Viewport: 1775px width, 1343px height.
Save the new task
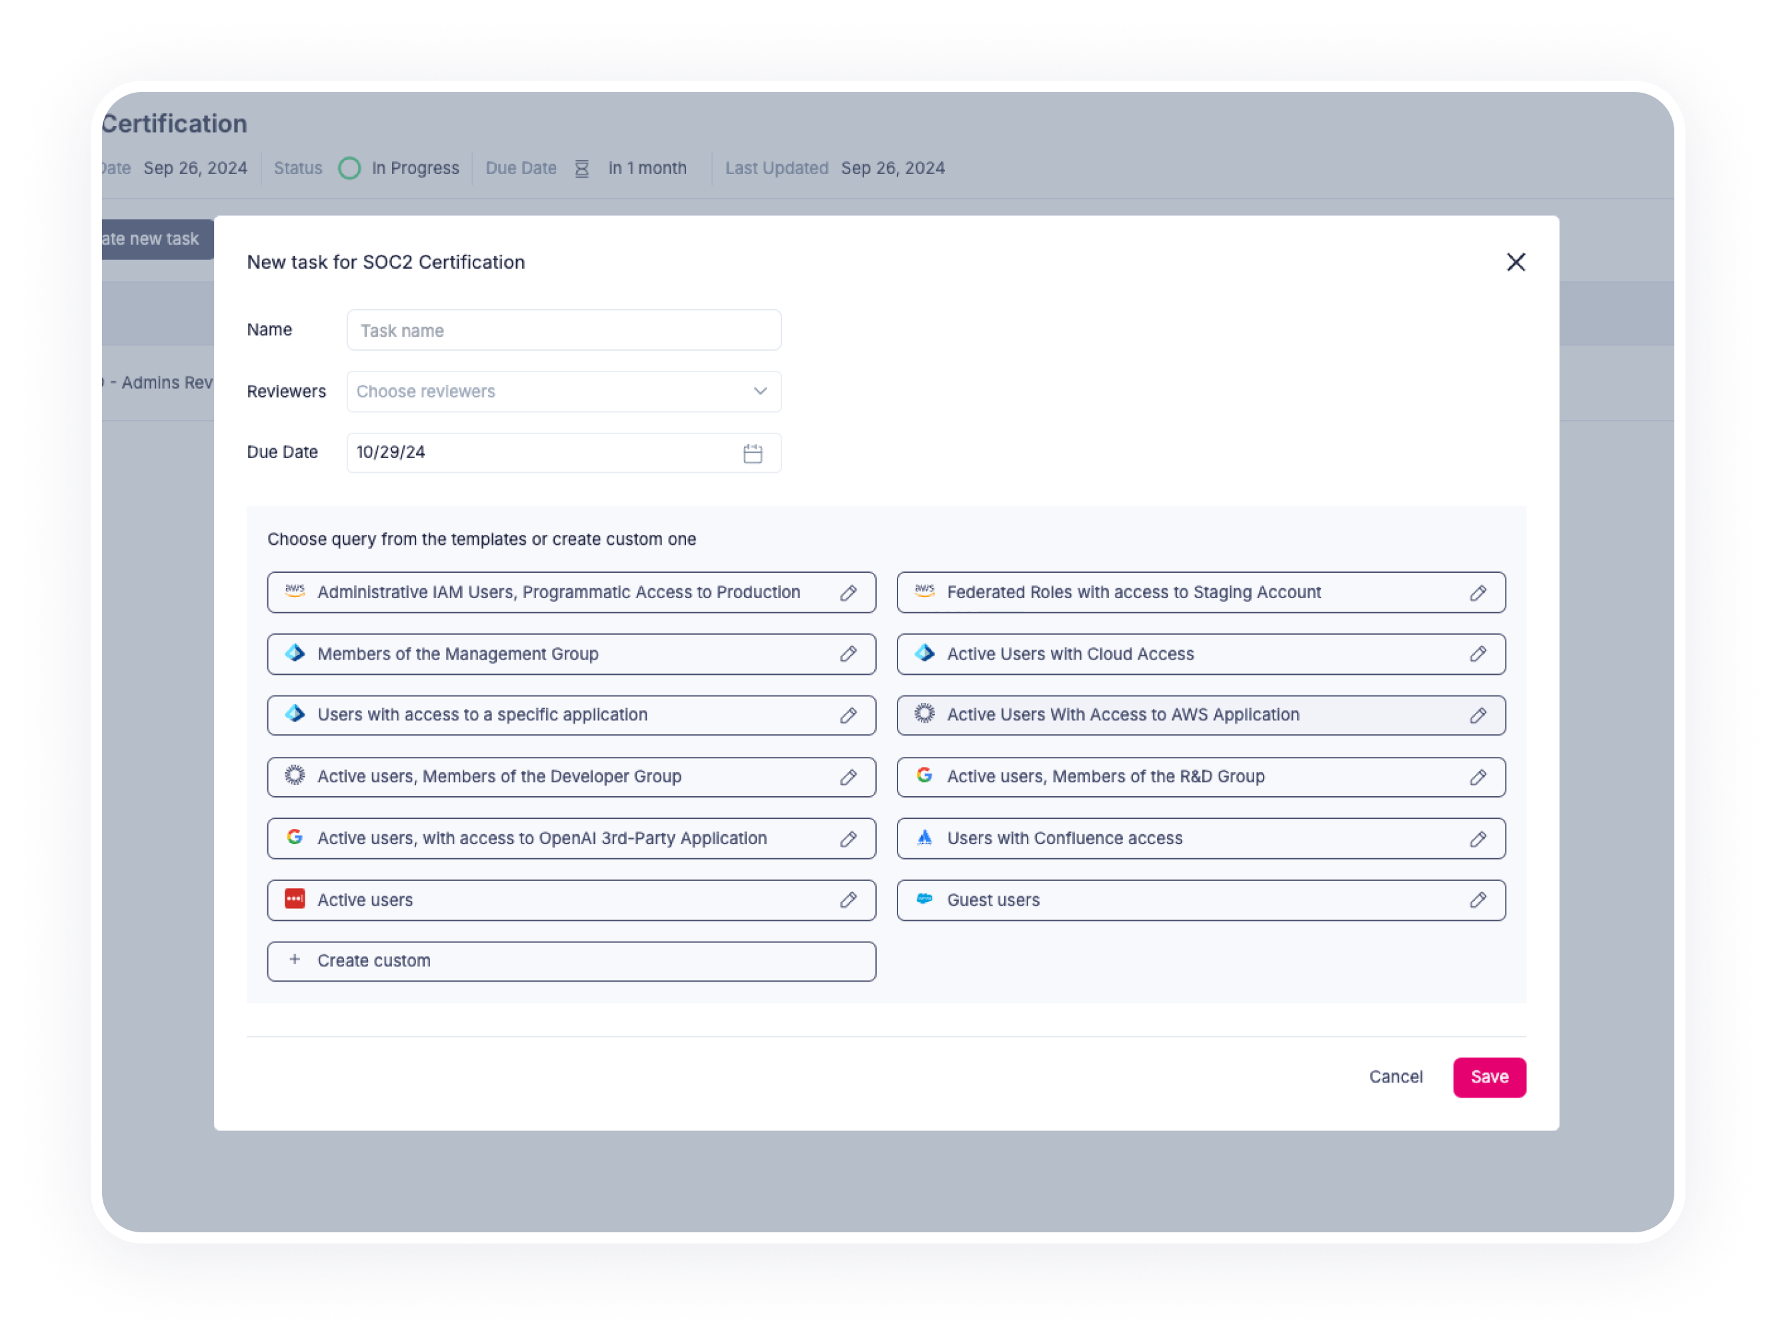point(1490,1078)
